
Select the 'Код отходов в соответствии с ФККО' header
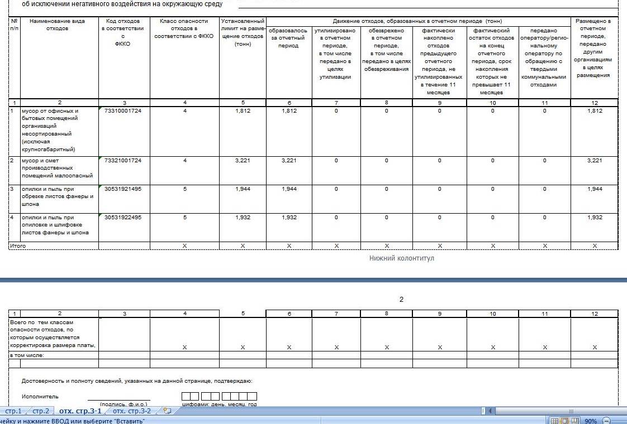point(124,58)
